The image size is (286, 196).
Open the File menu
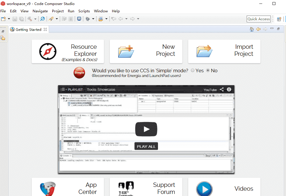[3, 11]
